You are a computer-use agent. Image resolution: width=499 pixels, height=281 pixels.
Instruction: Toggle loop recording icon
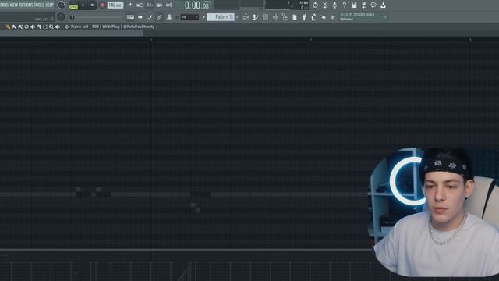[x=169, y=5]
